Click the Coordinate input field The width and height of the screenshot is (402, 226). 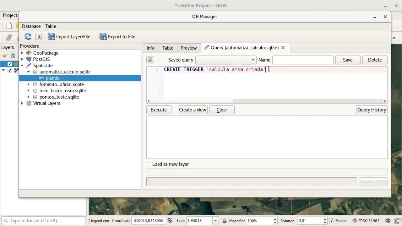(149, 221)
